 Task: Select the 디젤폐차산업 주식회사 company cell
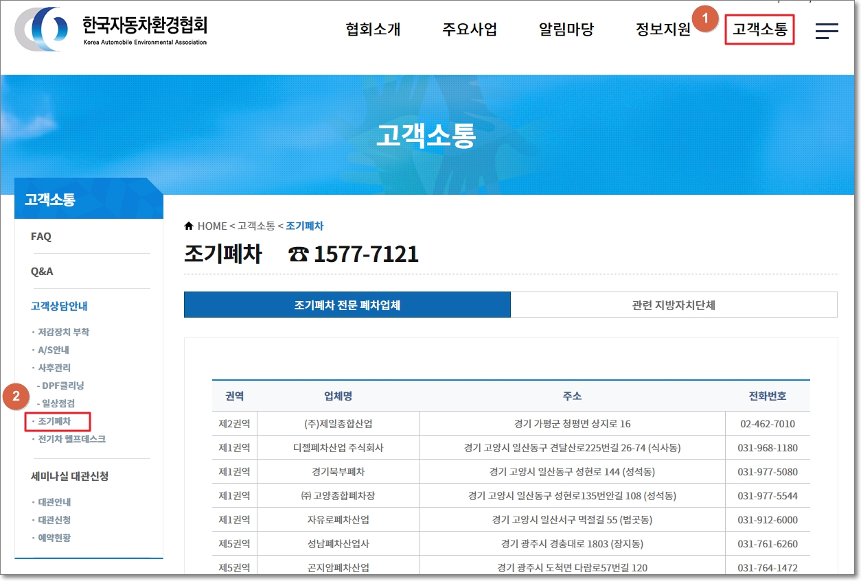338,448
